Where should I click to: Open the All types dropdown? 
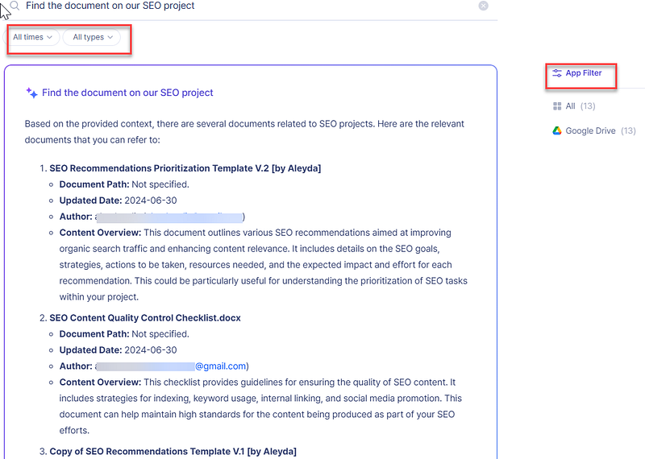click(92, 37)
